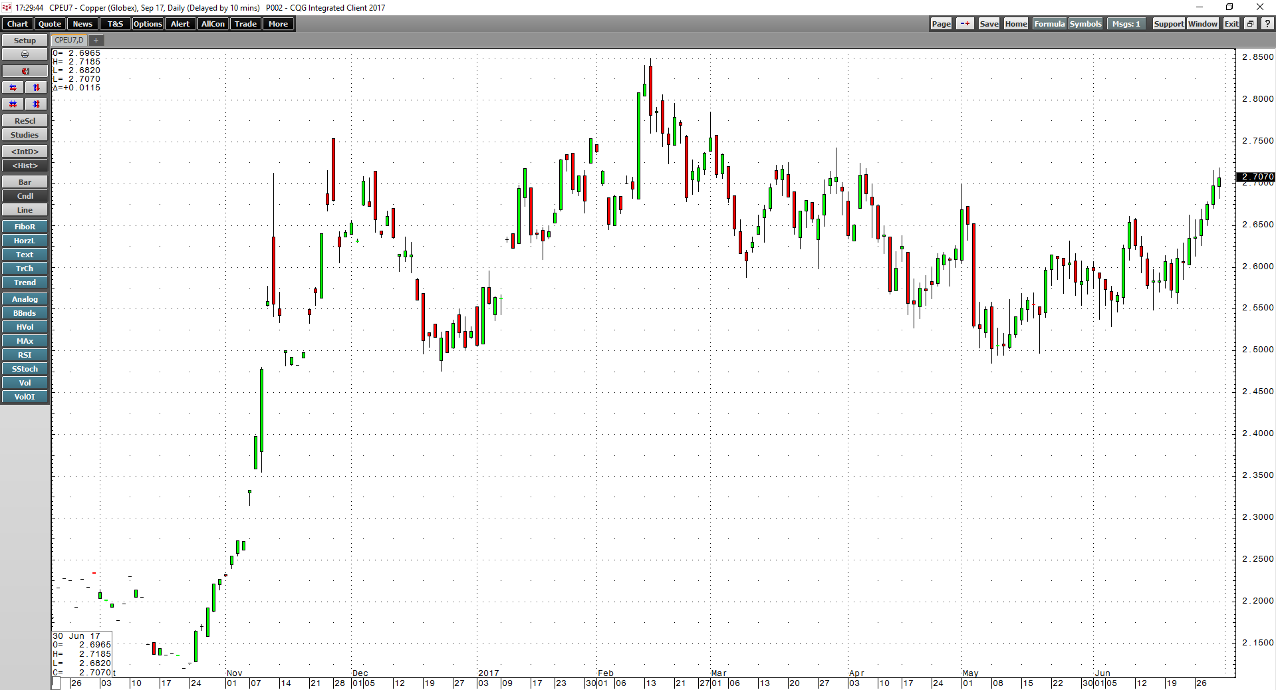Screen dimensions: 1276x690
Task: Select the FiboR Fibonacci tool
Action: 25,227
